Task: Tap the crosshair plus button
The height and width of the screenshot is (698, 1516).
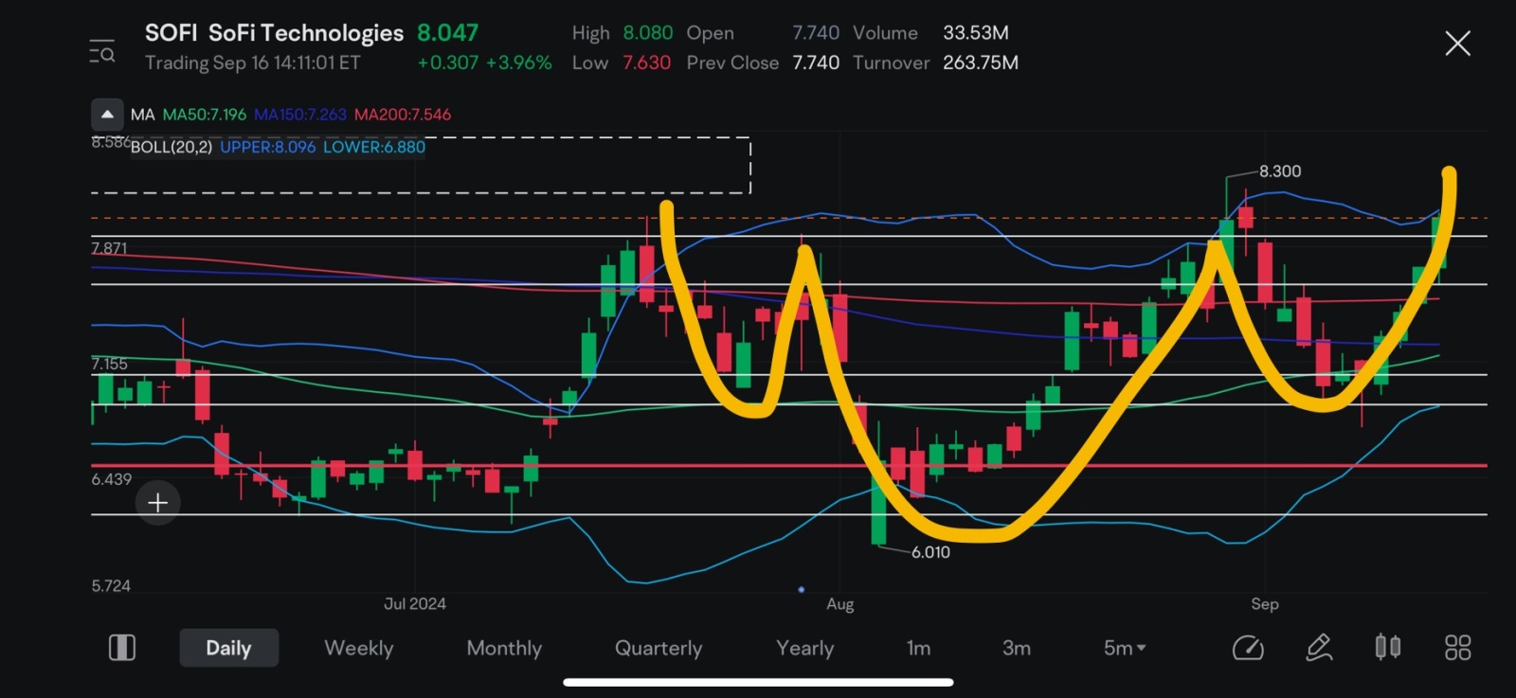Action: pyautogui.click(x=157, y=502)
